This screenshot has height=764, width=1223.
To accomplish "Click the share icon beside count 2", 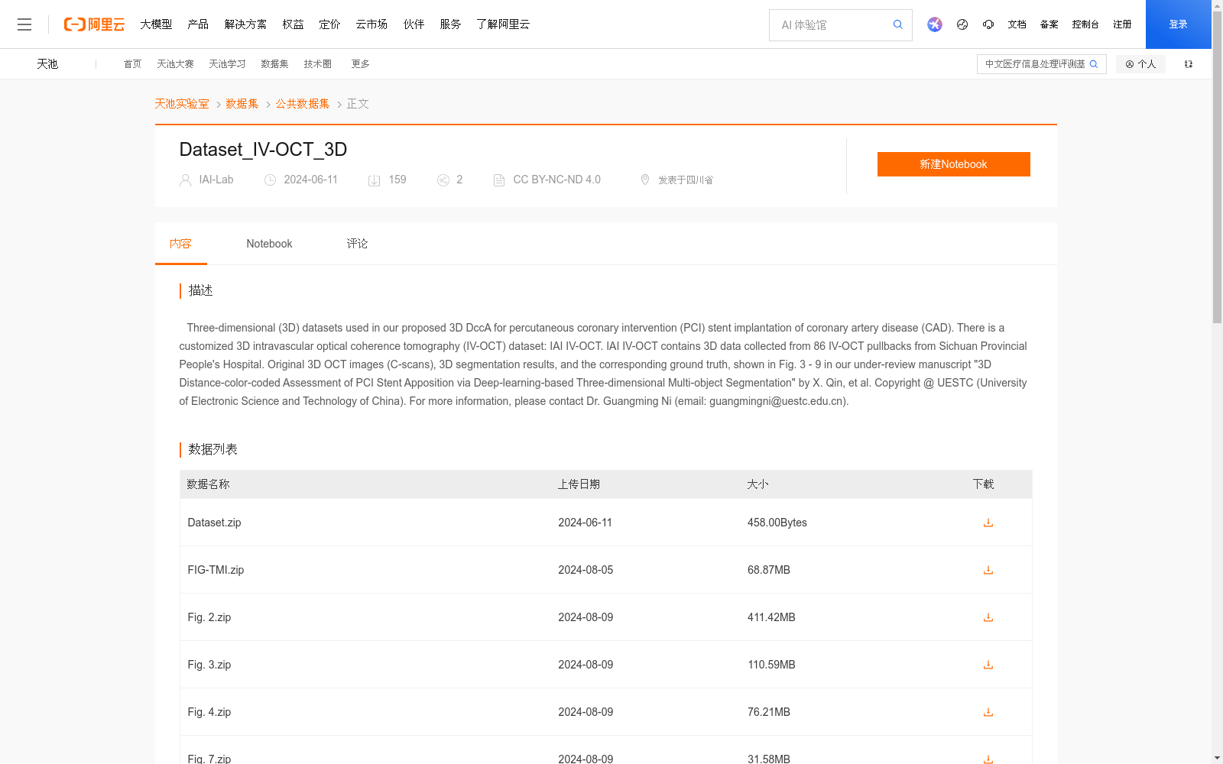I will tap(443, 180).
